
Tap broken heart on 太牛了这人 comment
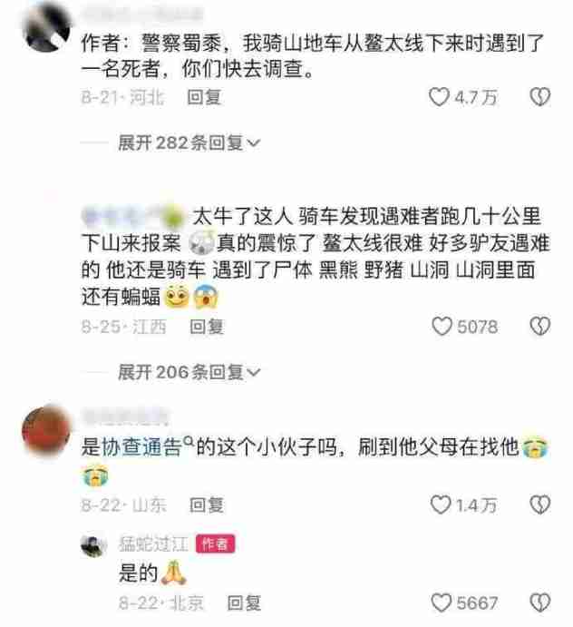point(539,327)
